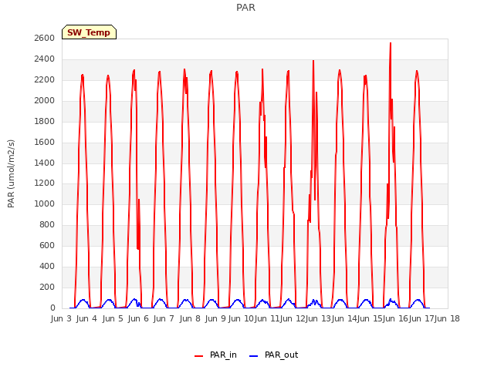The image size is (494, 370).
Task: Click the Jun 10 x-axis label
Action: (x=241, y=318)
